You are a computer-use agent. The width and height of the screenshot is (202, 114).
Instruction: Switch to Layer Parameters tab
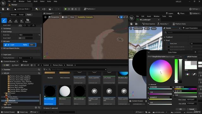tap(190, 28)
